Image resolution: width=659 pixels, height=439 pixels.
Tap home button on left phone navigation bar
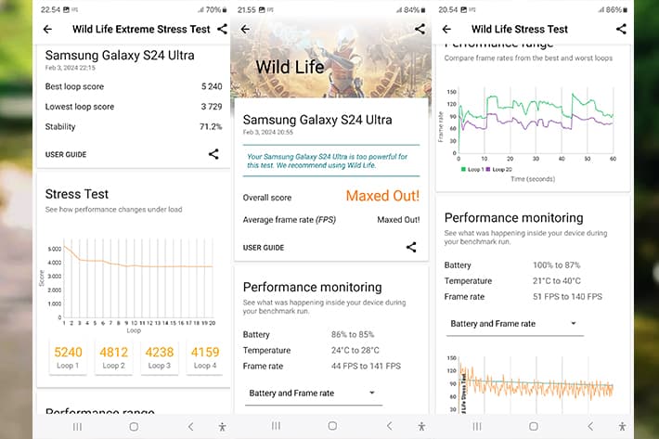pos(134,427)
